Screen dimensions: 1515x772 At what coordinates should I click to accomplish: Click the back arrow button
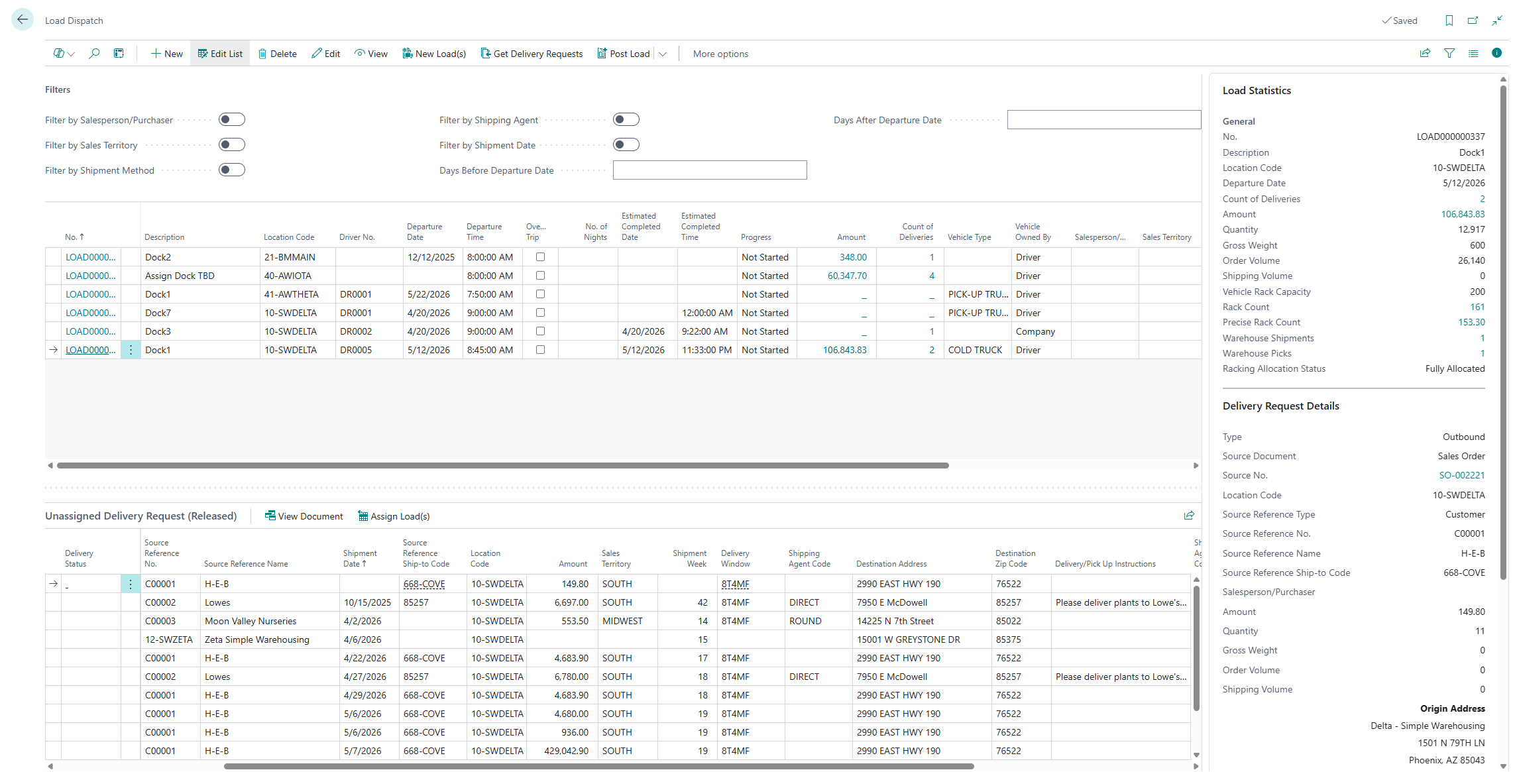point(23,20)
